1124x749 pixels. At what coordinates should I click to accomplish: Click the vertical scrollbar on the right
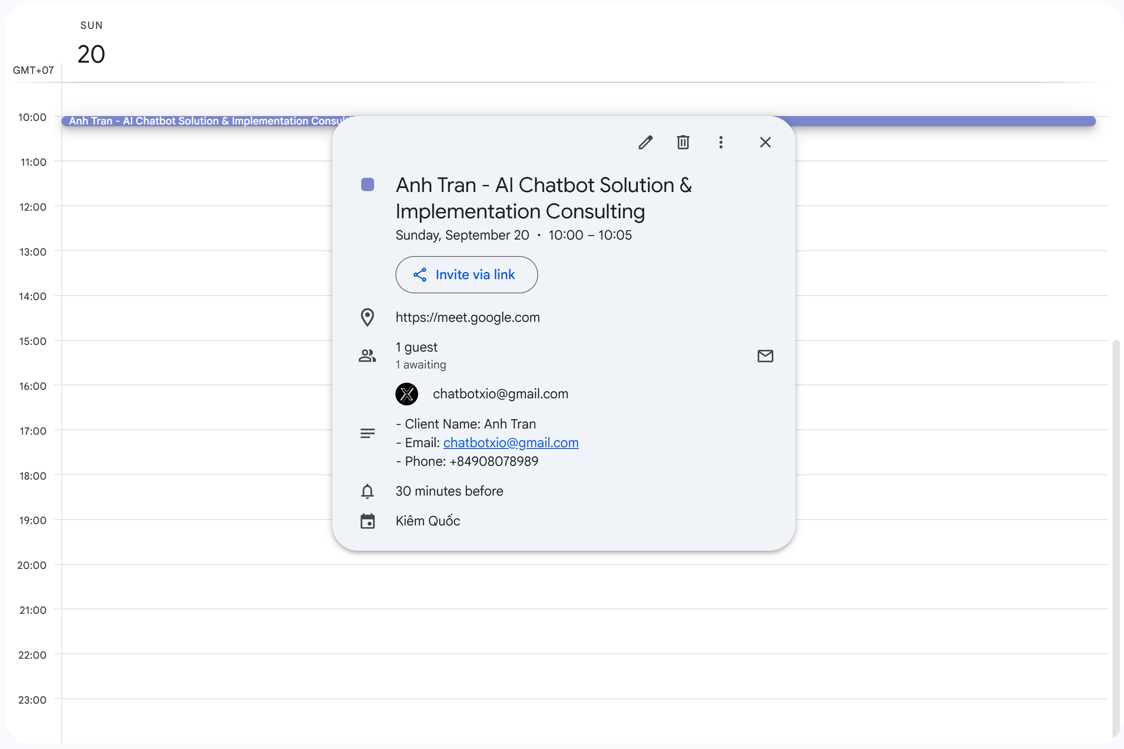(1116, 540)
